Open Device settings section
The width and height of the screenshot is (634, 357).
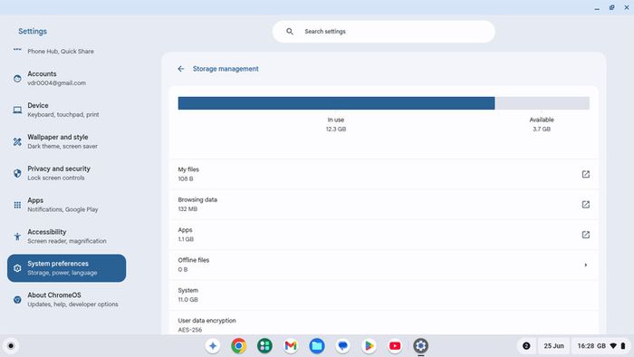(67, 110)
